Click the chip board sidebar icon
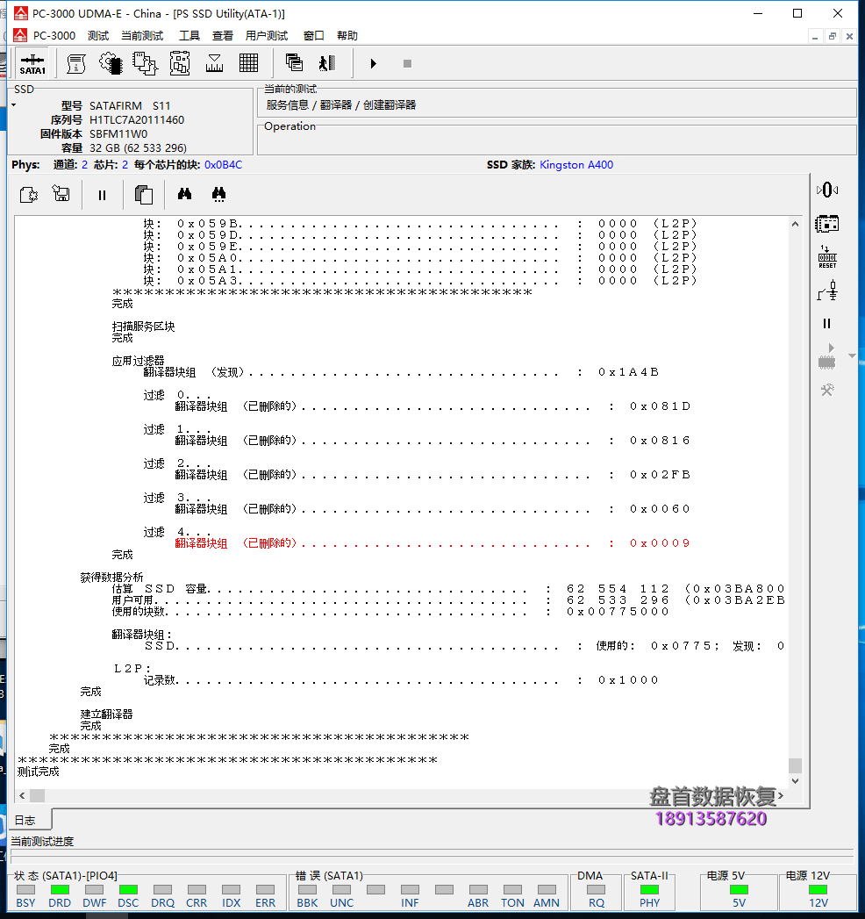Image resolution: width=865 pixels, height=919 pixels. coord(827,223)
